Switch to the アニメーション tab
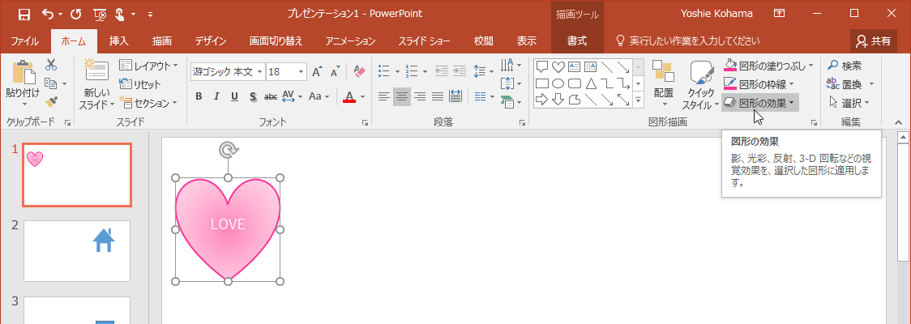This screenshot has height=324, width=911. pyautogui.click(x=350, y=41)
